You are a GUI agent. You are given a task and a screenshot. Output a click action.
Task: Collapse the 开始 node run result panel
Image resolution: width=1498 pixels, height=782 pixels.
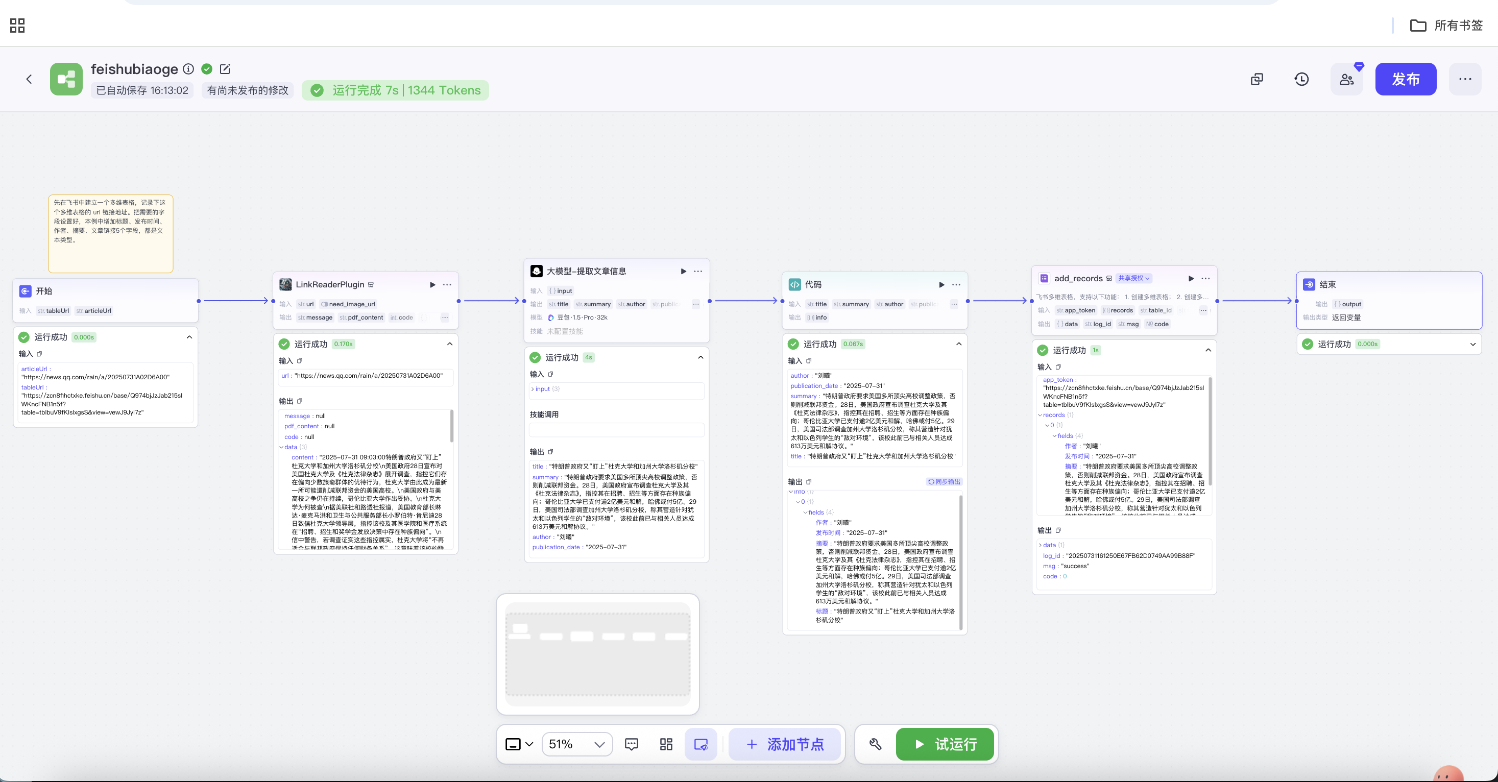(x=189, y=337)
